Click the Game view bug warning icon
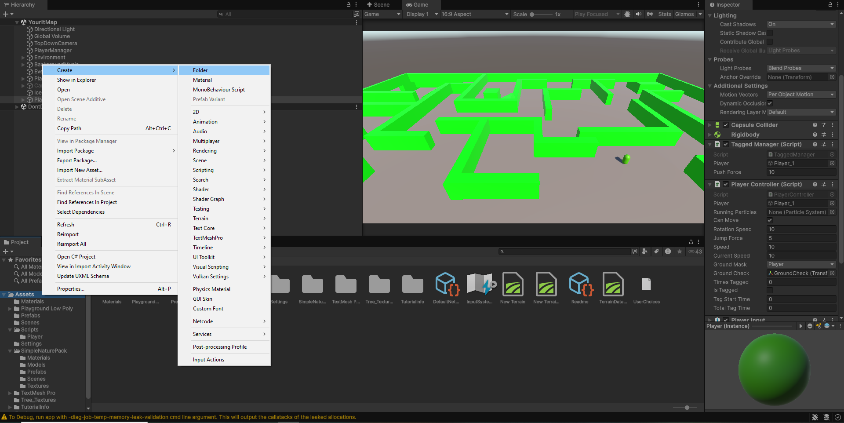Screen dimensions: 844x423 click(x=627, y=14)
